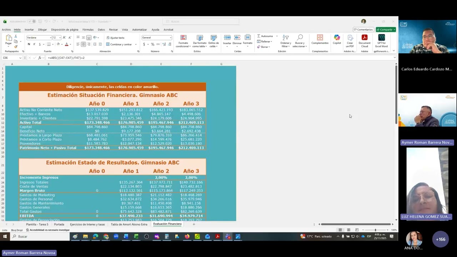This screenshot has width=457, height=257.
Task: Increase font size with the larger A icon
Action: point(64,37)
